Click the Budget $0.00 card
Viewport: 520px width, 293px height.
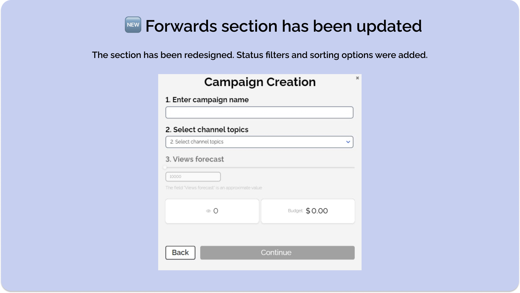[x=308, y=211]
